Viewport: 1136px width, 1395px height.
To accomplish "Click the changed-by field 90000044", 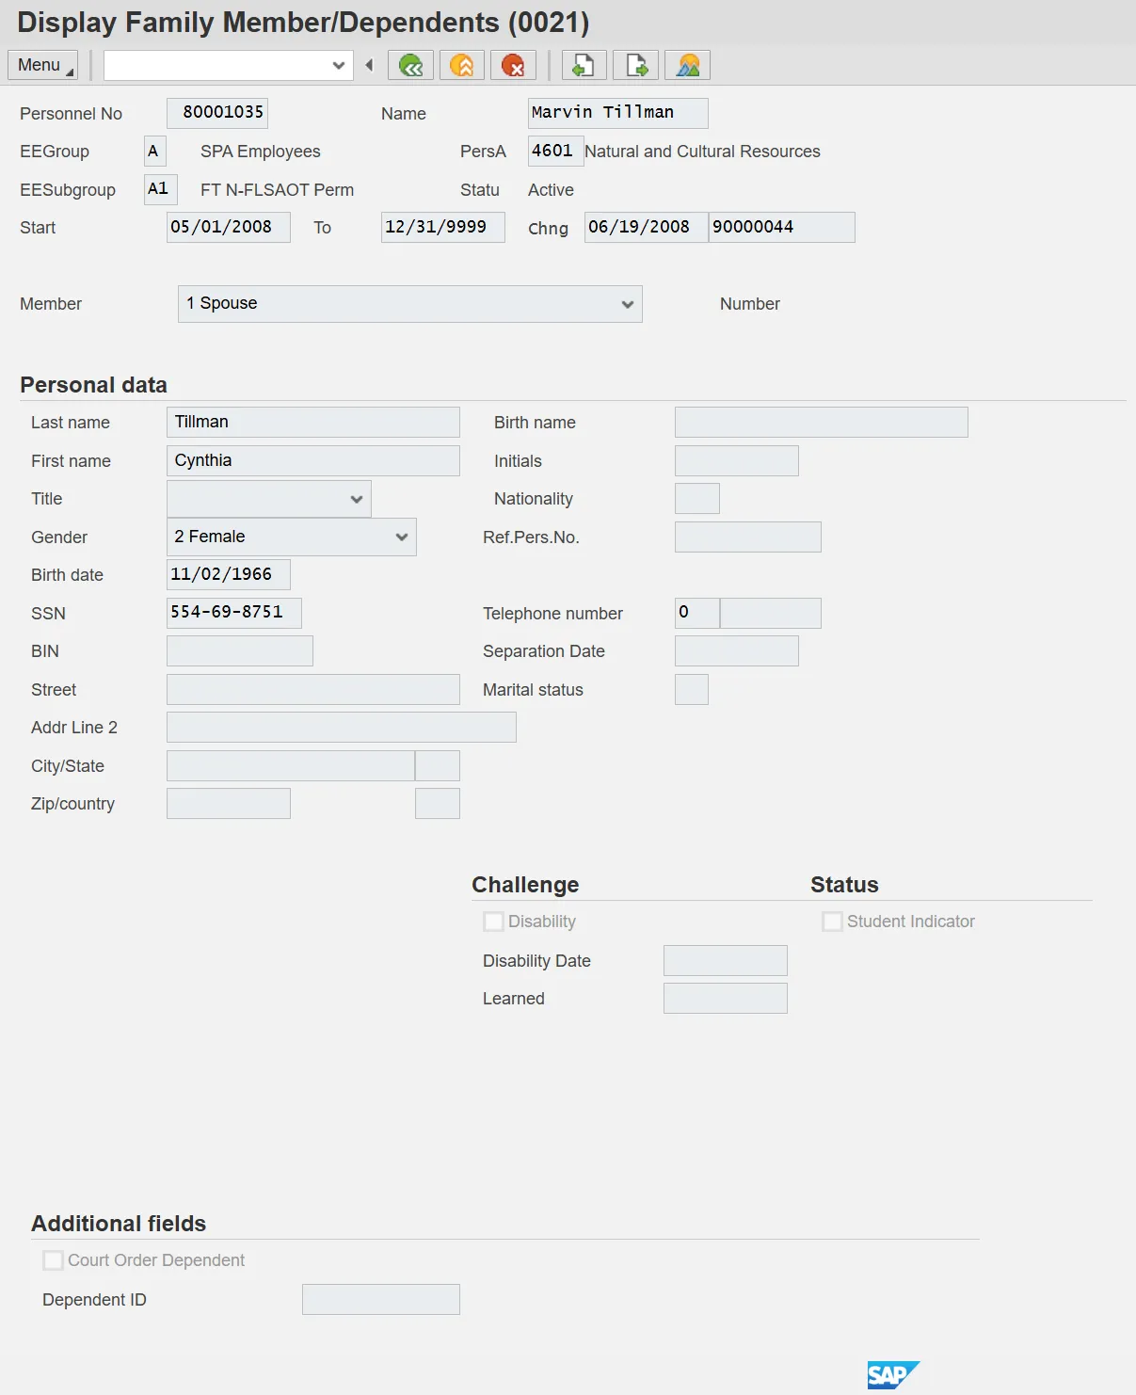I will pyautogui.click(x=782, y=228).
